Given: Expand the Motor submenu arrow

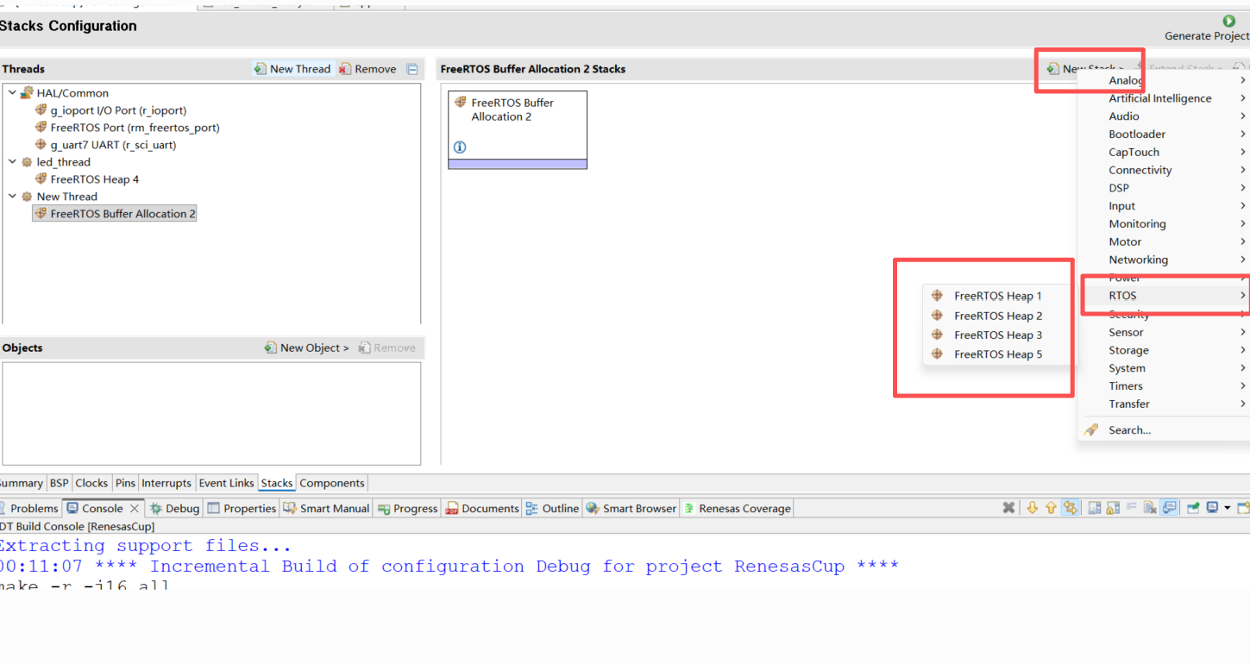Looking at the screenshot, I should tap(1243, 241).
